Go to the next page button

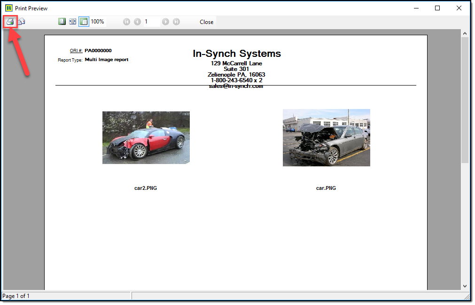click(x=165, y=22)
